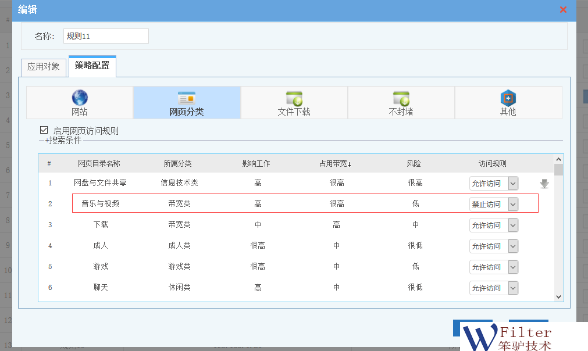The image size is (588, 351).
Task: Select the 策略配置 tab
Action: pos(92,66)
